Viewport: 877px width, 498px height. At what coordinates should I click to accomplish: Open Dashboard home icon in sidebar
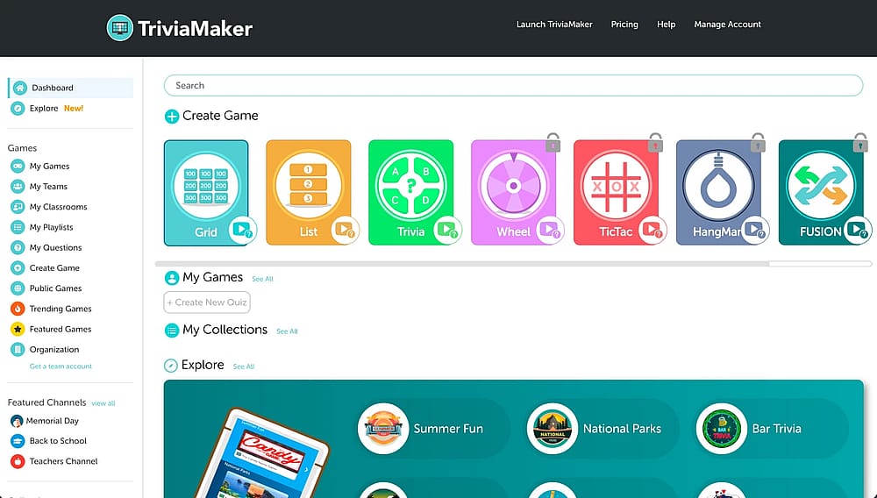20,88
